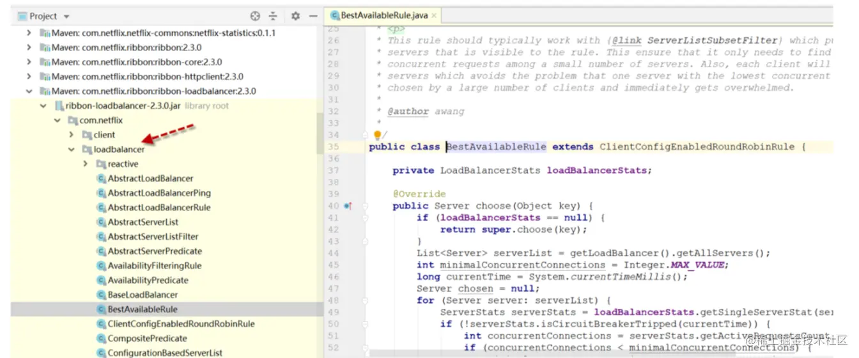The height and width of the screenshot is (358, 859).
Task: Collapse Maven ribbon-loadbalancer:2.3.0 library
Action: [28, 91]
